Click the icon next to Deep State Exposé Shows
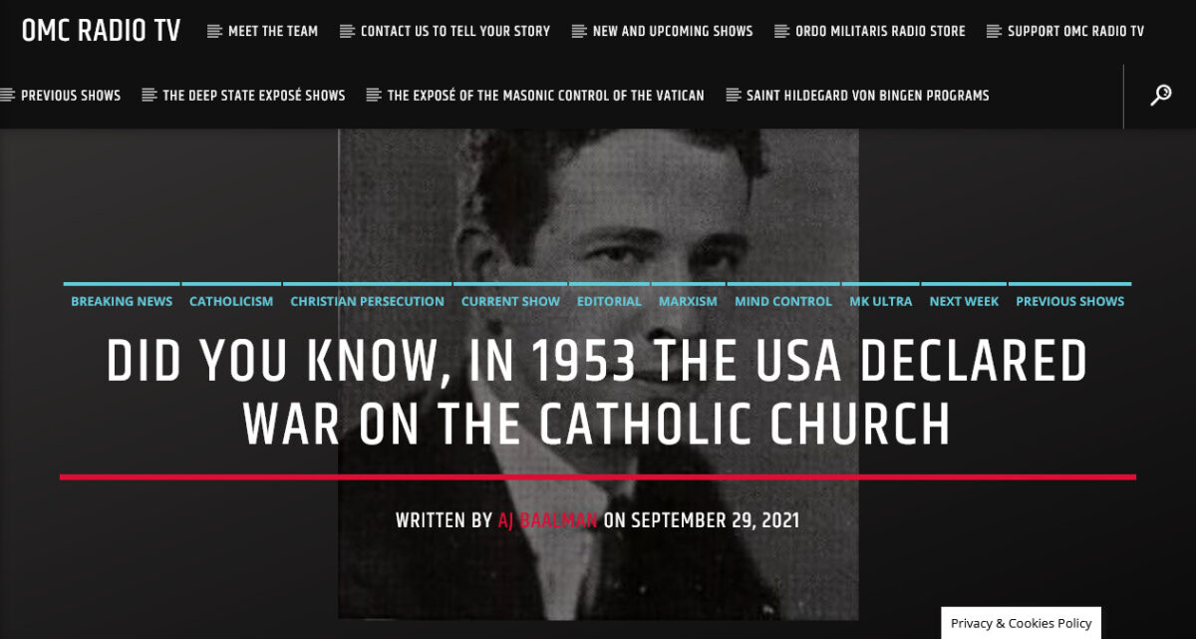This screenshot has height=639, width=1196. [149, 96]
